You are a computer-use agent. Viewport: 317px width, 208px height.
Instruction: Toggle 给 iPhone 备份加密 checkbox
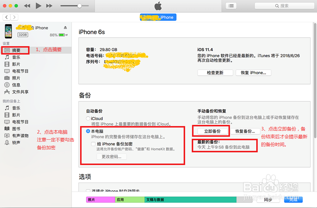coord(93,144)
